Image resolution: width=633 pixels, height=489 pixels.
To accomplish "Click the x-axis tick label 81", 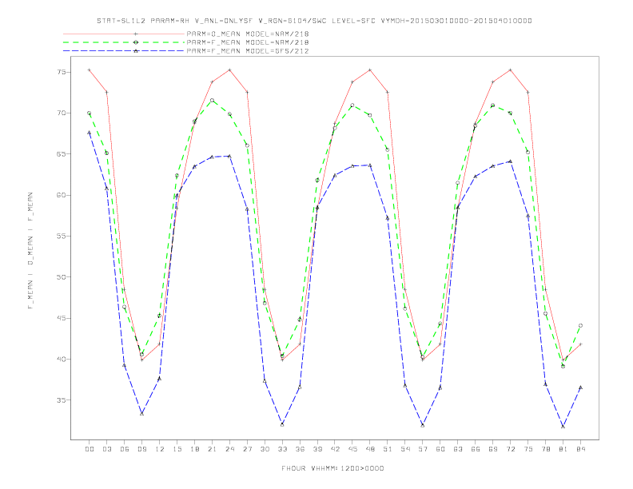I will (x=563, y=449).
